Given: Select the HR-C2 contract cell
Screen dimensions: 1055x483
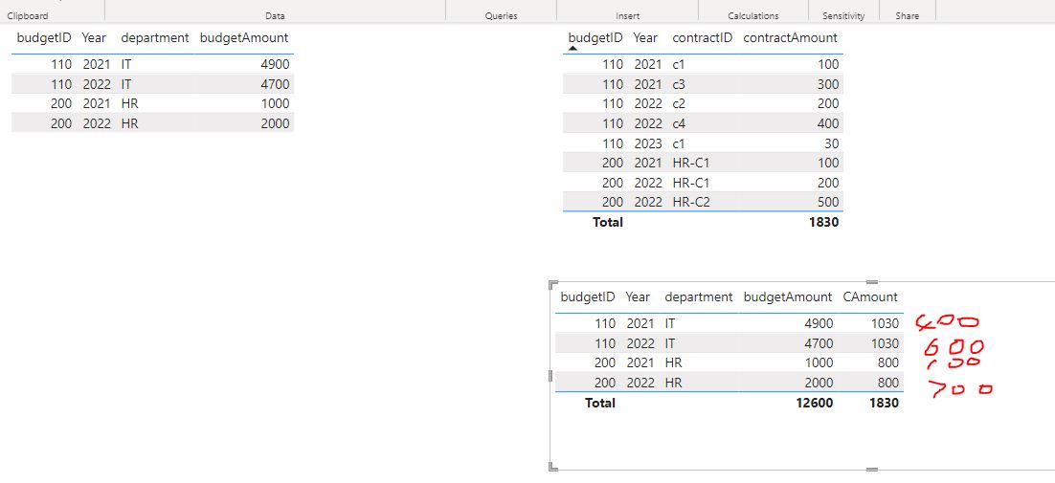Looking at the screenshot, I should (x=691, y=202).
